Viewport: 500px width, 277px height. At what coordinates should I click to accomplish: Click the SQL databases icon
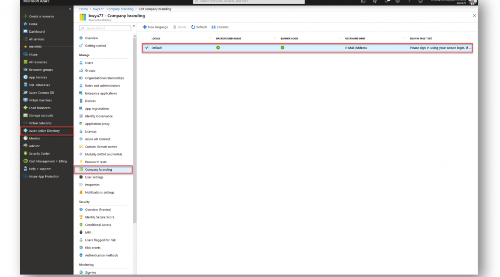(26, 85)
